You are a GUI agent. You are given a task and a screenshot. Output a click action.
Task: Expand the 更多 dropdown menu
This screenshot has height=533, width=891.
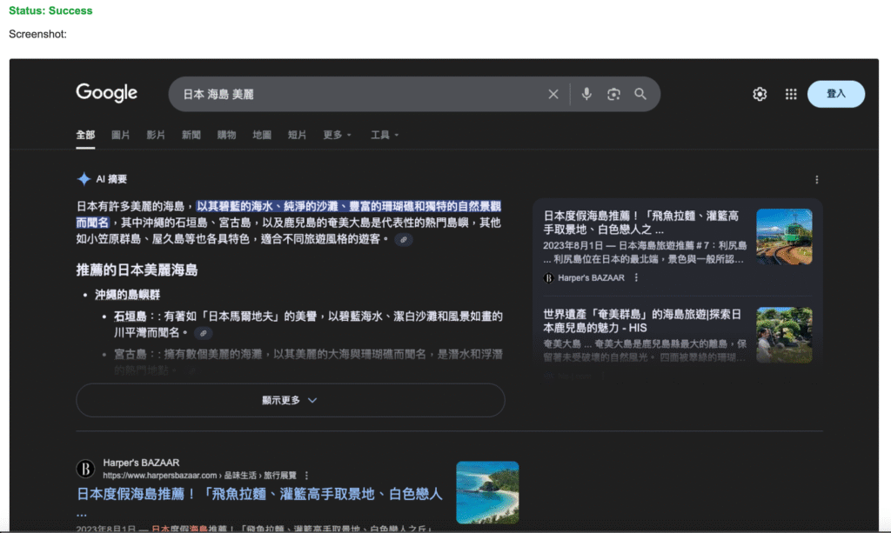tap(337, 135)
